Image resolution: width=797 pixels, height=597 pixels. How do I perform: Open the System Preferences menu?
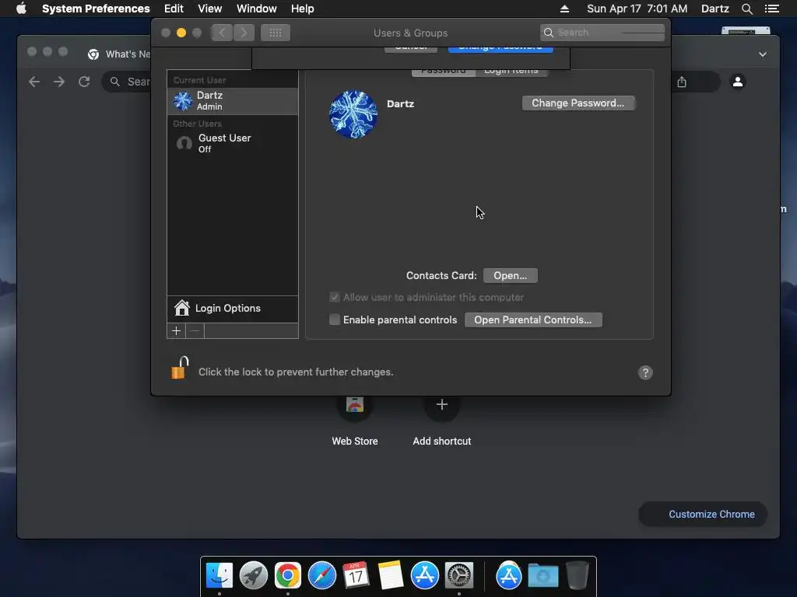[96, 9]
